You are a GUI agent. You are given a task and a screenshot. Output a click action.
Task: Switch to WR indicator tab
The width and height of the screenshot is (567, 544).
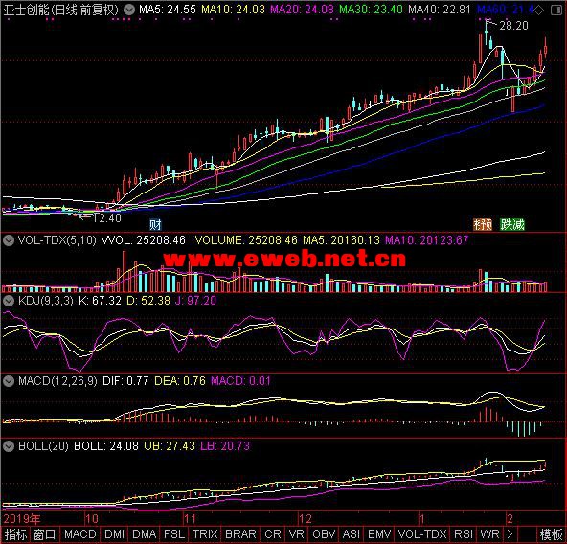point(489,534)
